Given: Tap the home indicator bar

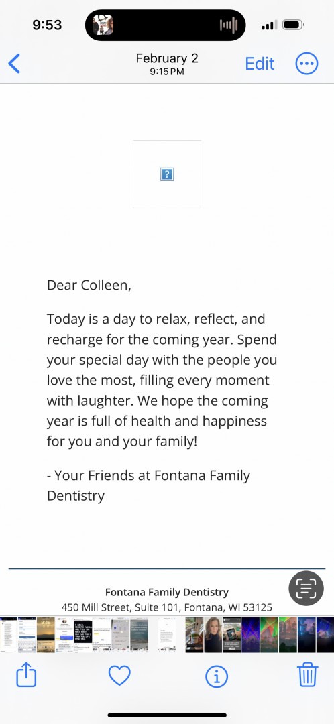Looking at the screenshot, I should [167, 715].
